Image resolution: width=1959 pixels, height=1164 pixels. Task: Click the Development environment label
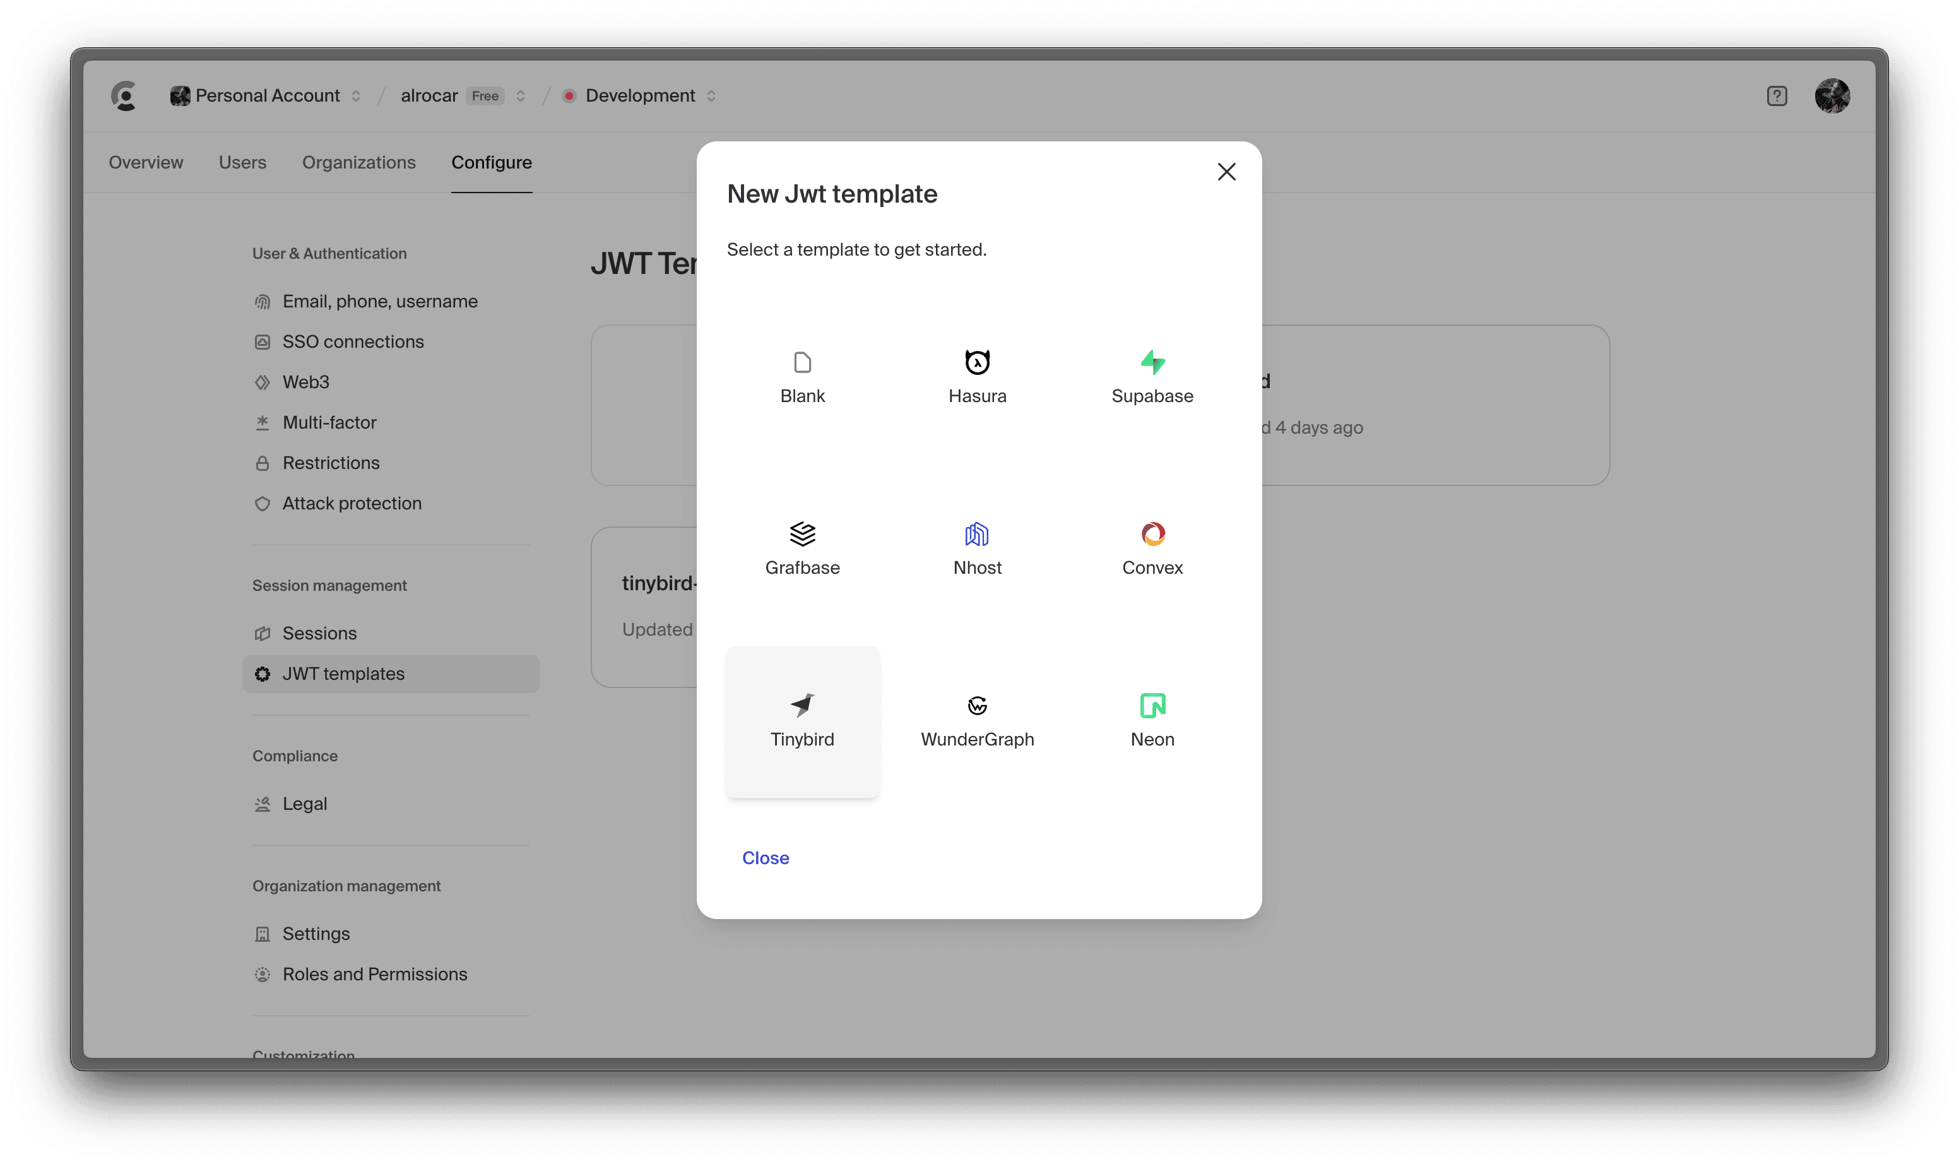click(640, 96)
